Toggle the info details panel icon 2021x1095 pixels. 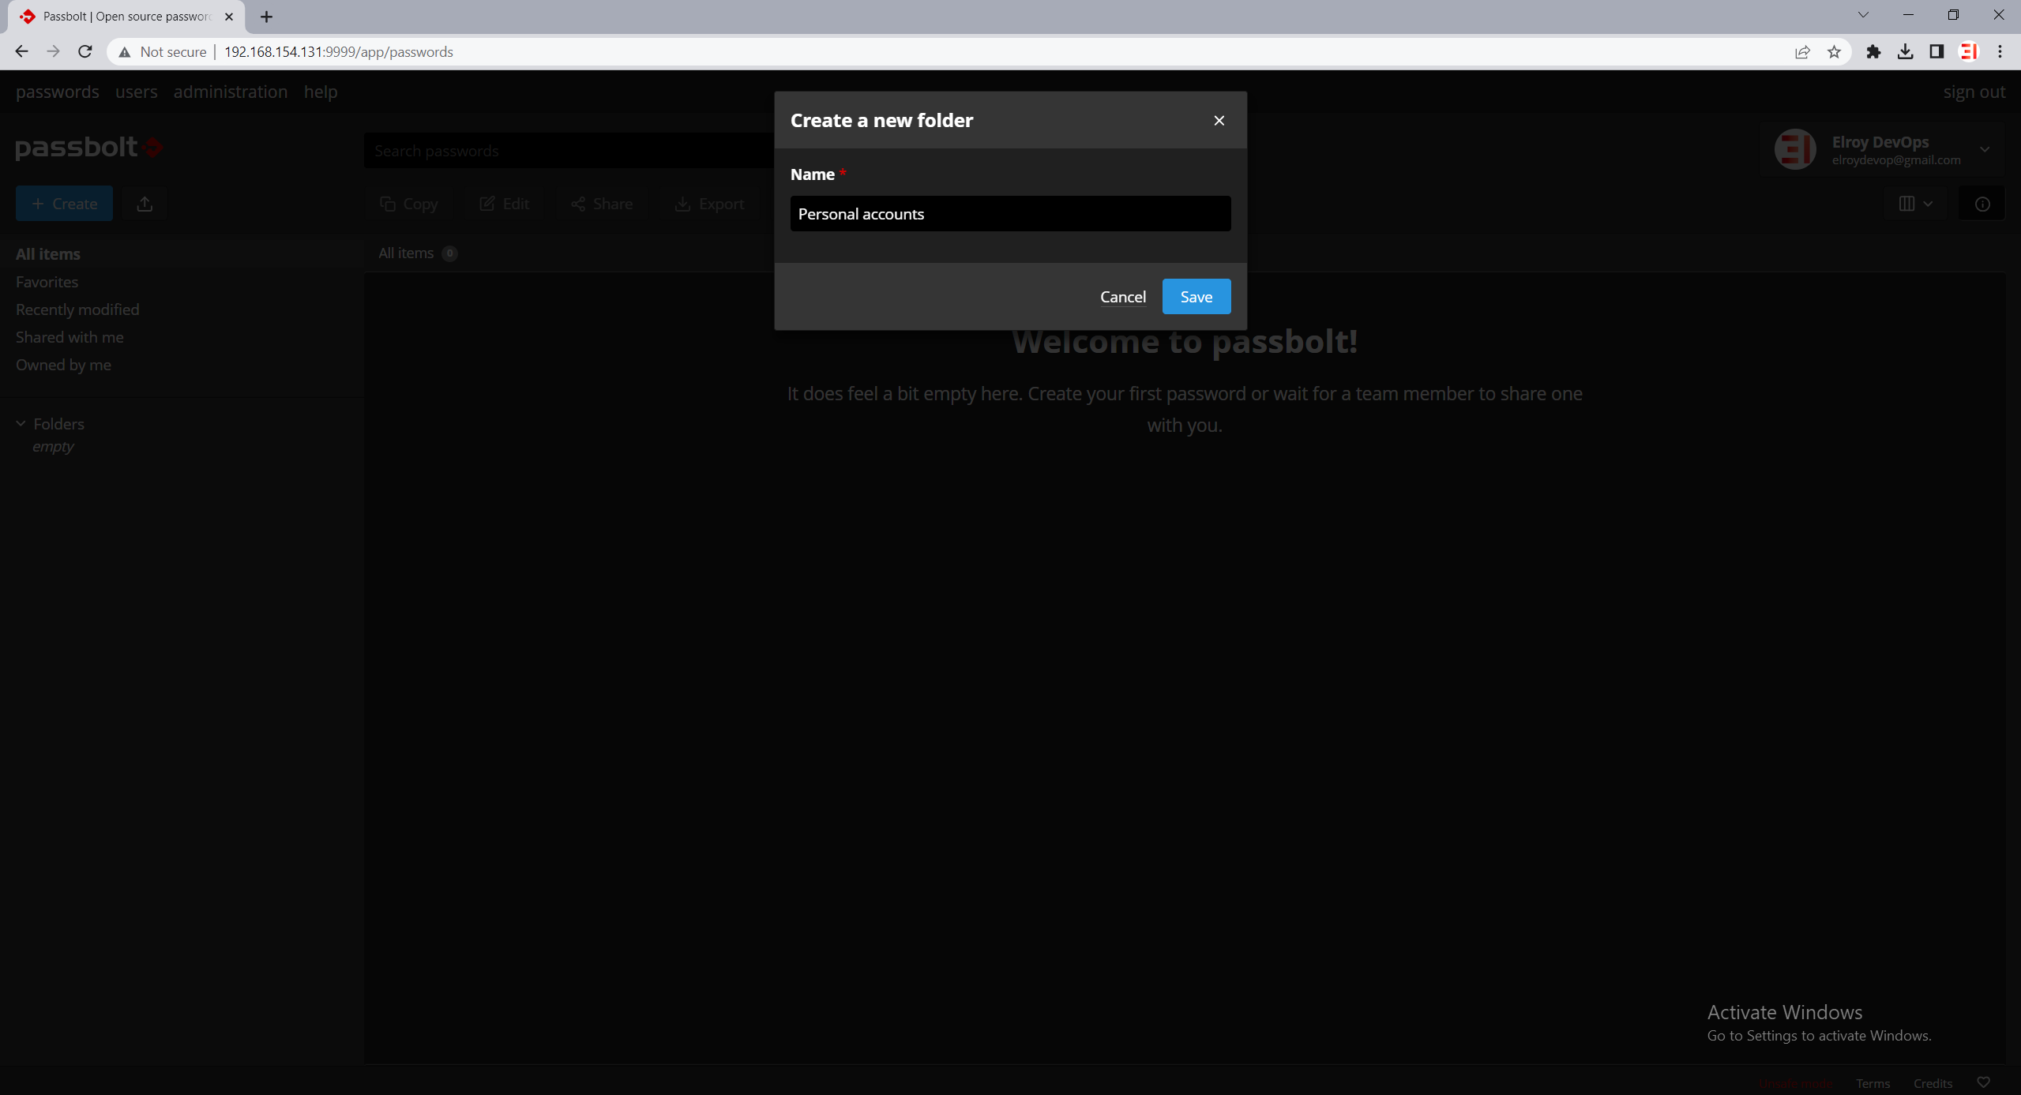(x=1982, y=204)
